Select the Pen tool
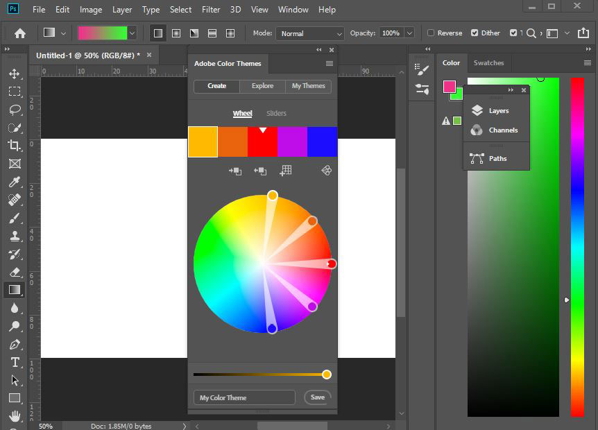This screenshot has height=430, width=598. tap(15, 344)
